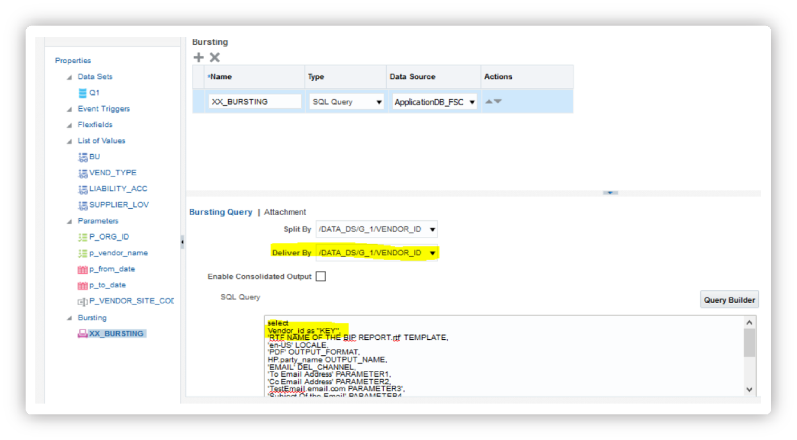Viewport: 797px width, 440px height.
Task: Move the bursting row up using Actions arrow
Action: tap(489, 101)
